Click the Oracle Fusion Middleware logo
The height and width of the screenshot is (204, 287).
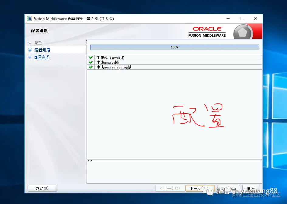207,32
